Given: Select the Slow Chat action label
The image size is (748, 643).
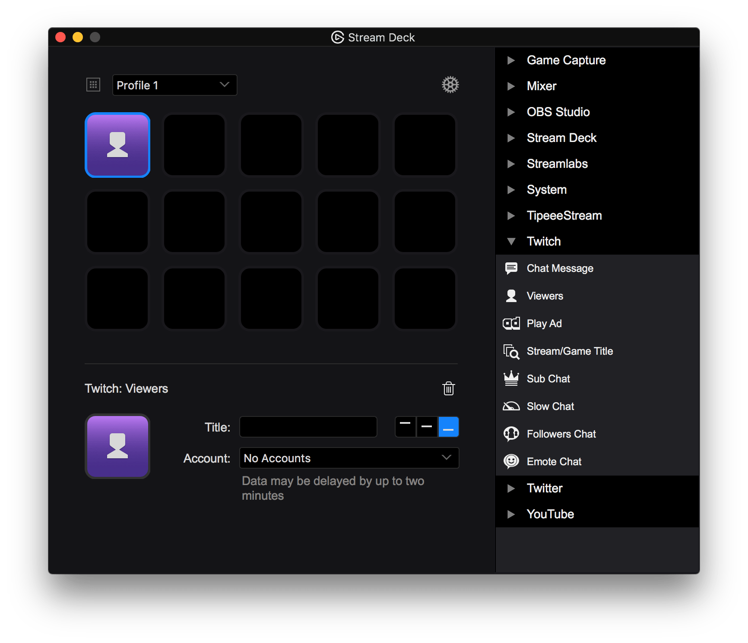Looking at the screenshot, I should tap(551, 407).
